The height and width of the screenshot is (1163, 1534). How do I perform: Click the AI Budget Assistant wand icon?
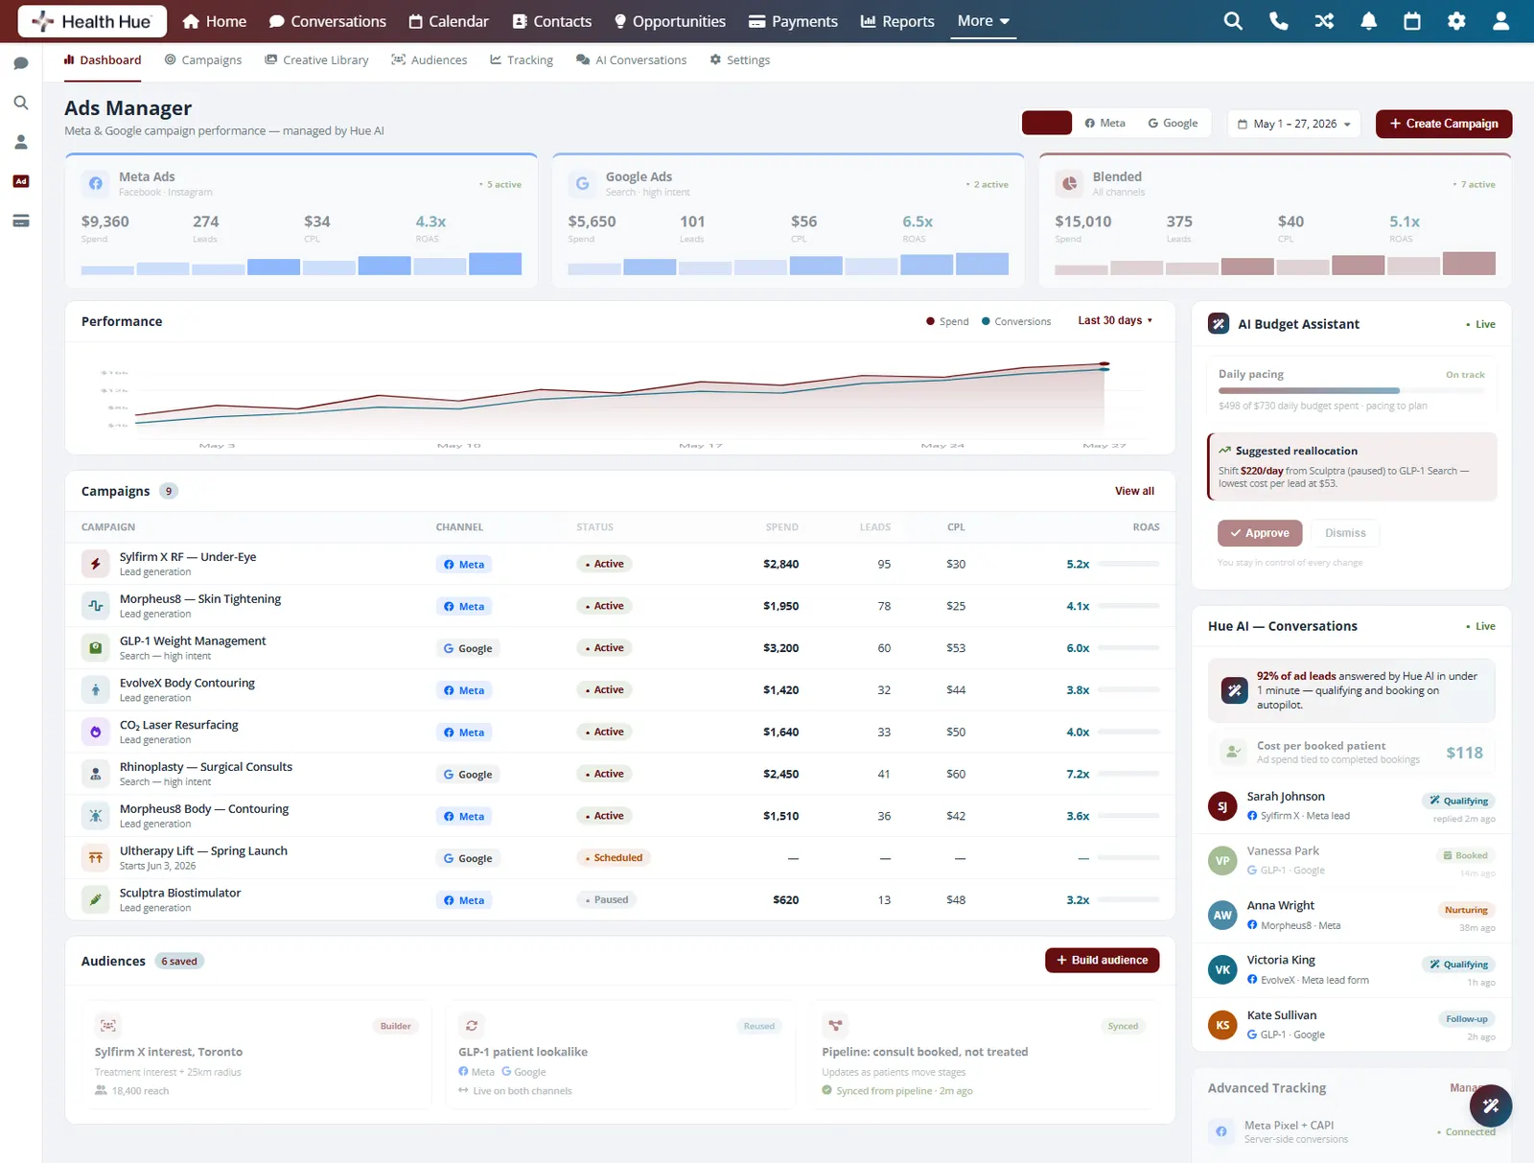1219,324
